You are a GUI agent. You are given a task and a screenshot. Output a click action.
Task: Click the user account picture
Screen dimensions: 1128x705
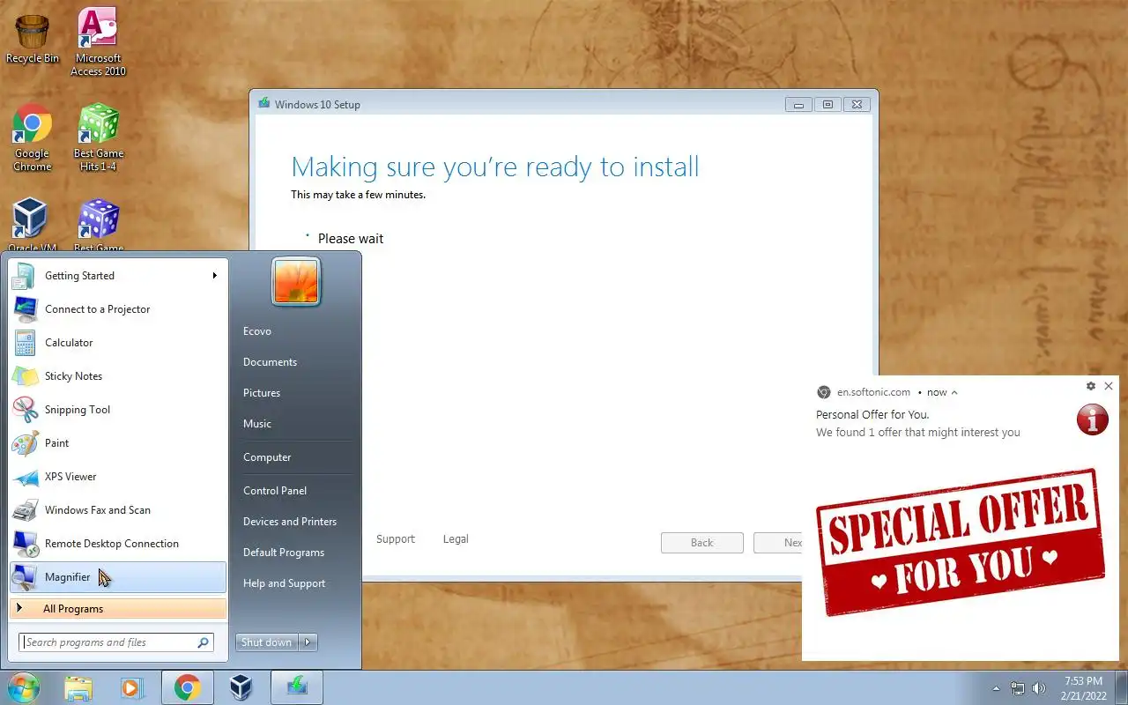click(x=296, y=281)
